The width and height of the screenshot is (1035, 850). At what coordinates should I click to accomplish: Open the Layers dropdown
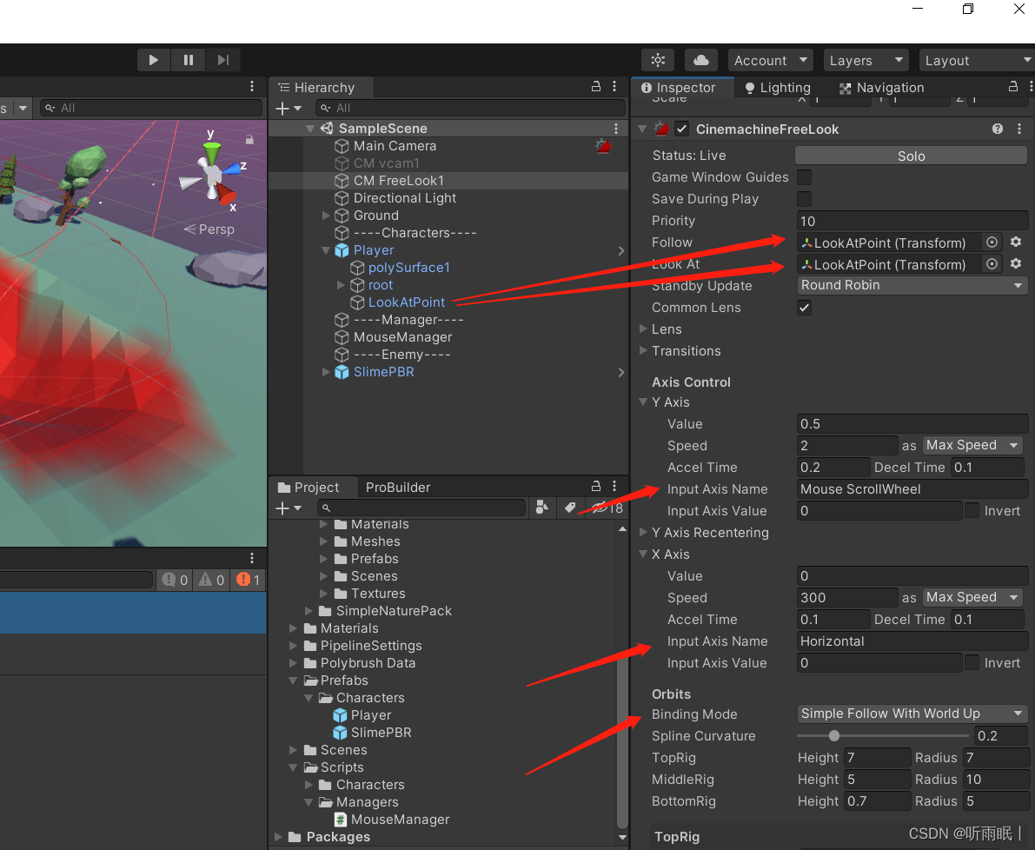pos(866,60)
